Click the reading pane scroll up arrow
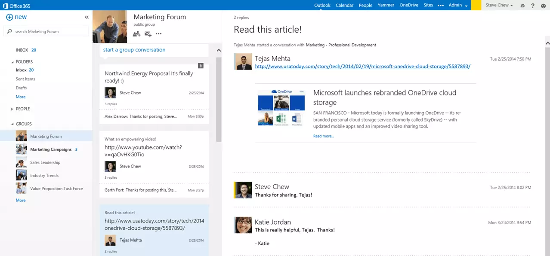 tap(547, 43)
